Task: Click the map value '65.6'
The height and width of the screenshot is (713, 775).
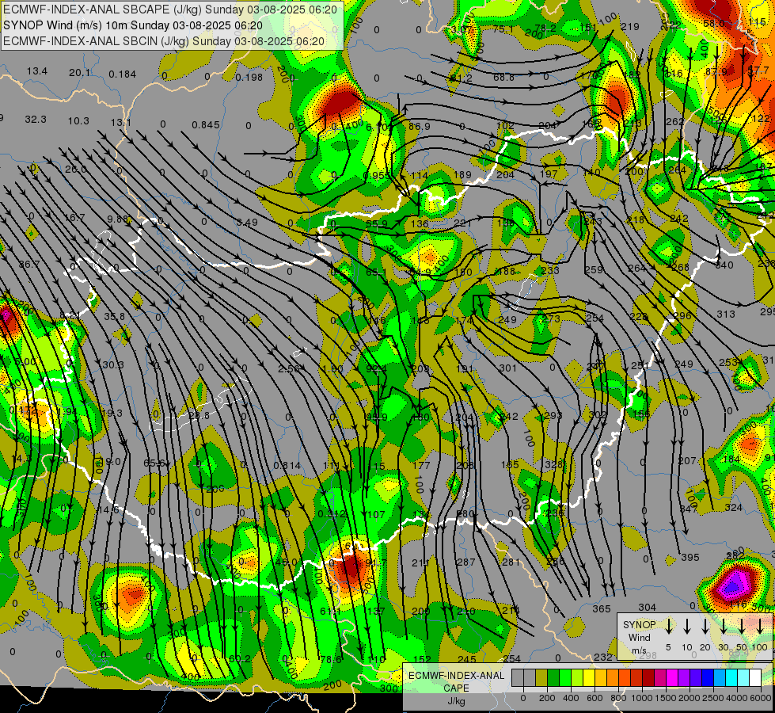Action: click(154, 463)
